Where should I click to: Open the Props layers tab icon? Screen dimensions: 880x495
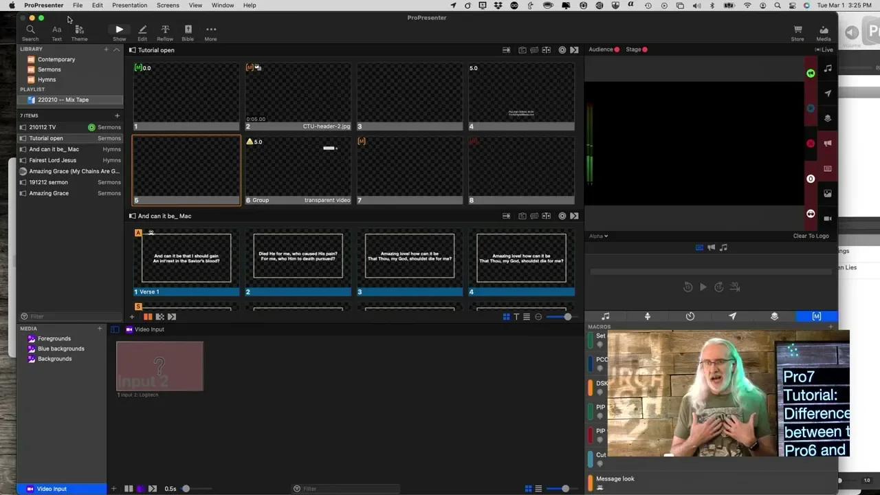775,316
